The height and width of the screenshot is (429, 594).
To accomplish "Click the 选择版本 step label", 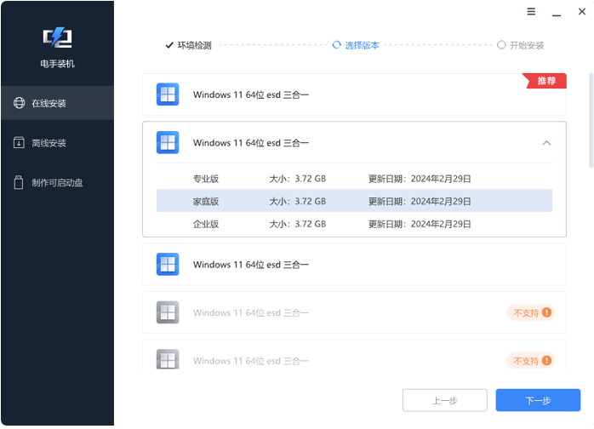I will click(x=362, y=45).
